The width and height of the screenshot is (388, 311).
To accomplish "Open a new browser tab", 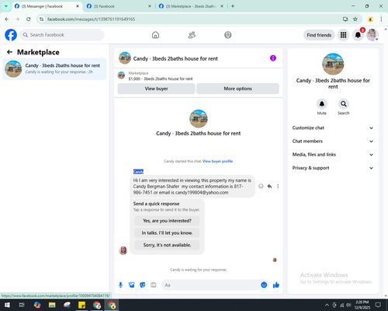I will coord(233,6).
